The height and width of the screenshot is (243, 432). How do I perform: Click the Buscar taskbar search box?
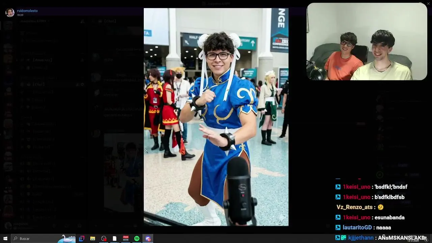click(x=43, y=239)
